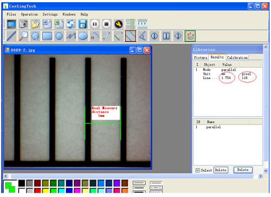Open the Windows menu
The height and width of the screenshot is (197, 271).
pos(69,14)
